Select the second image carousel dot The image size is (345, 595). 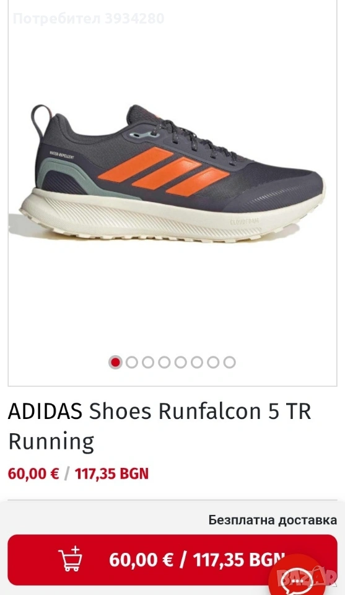[131, 363]
